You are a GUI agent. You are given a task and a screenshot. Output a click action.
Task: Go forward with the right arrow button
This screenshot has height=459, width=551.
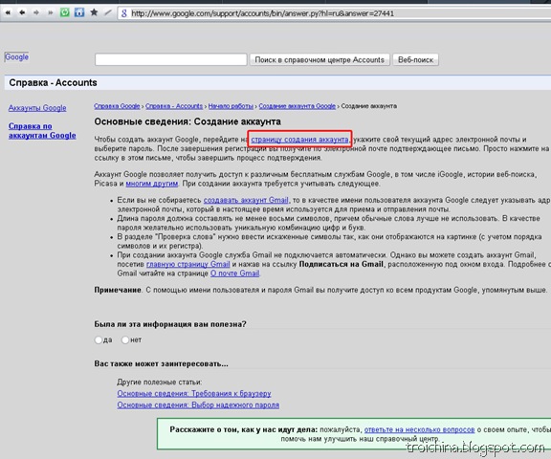point(36,13)
